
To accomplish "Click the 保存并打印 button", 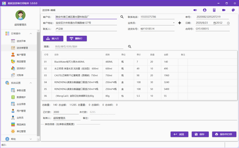I will [224, 134].
